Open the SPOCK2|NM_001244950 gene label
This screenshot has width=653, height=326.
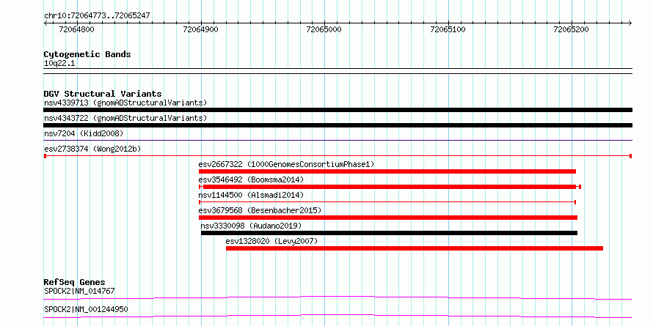(x=86, y=309)
